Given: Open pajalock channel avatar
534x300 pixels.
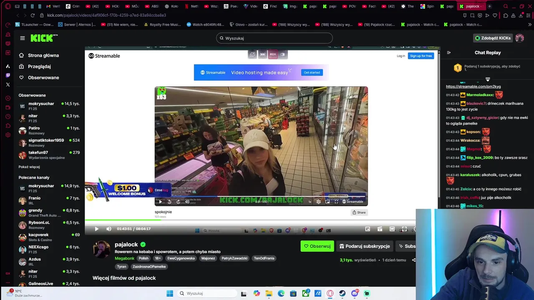Looking at the screenshot, I should click(101, 249).
